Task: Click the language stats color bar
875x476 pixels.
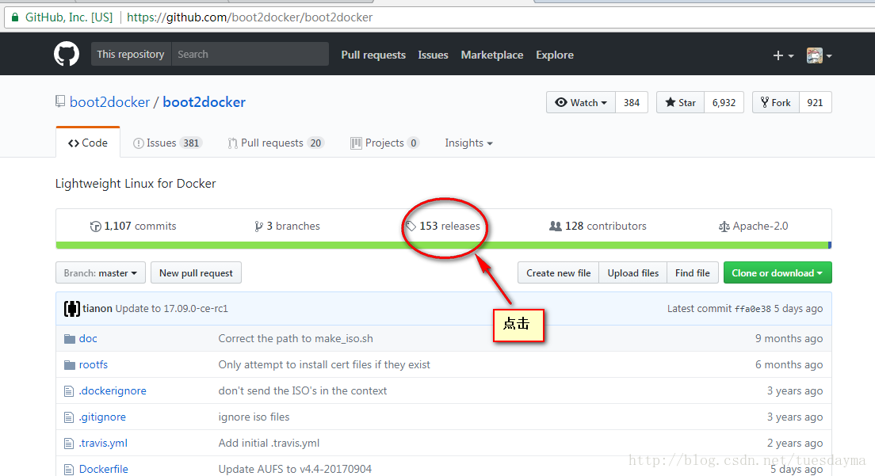Action: pyautogui.click(x=444, y=246)
